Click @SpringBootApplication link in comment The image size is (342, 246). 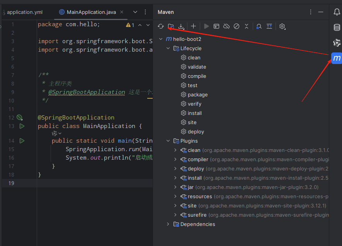point(87,92)
